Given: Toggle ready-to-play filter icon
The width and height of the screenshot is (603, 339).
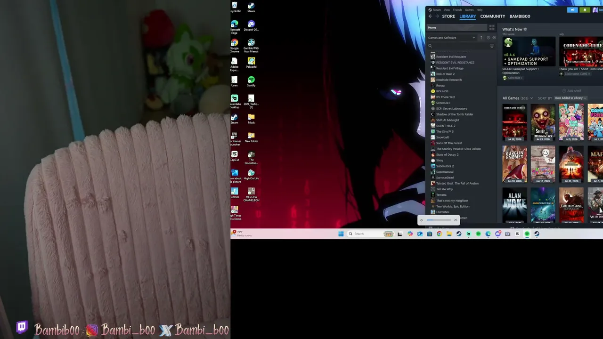Looking at the screenshot, I should (x=494, y=38).
